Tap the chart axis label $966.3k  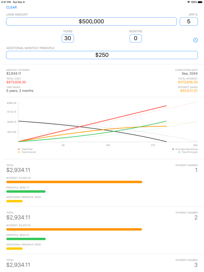(12, 103)
